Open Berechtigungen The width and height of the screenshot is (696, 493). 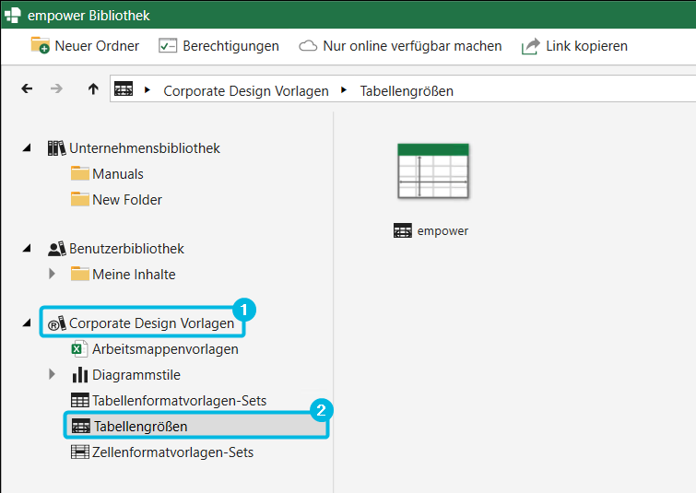[x=230, y=46]
